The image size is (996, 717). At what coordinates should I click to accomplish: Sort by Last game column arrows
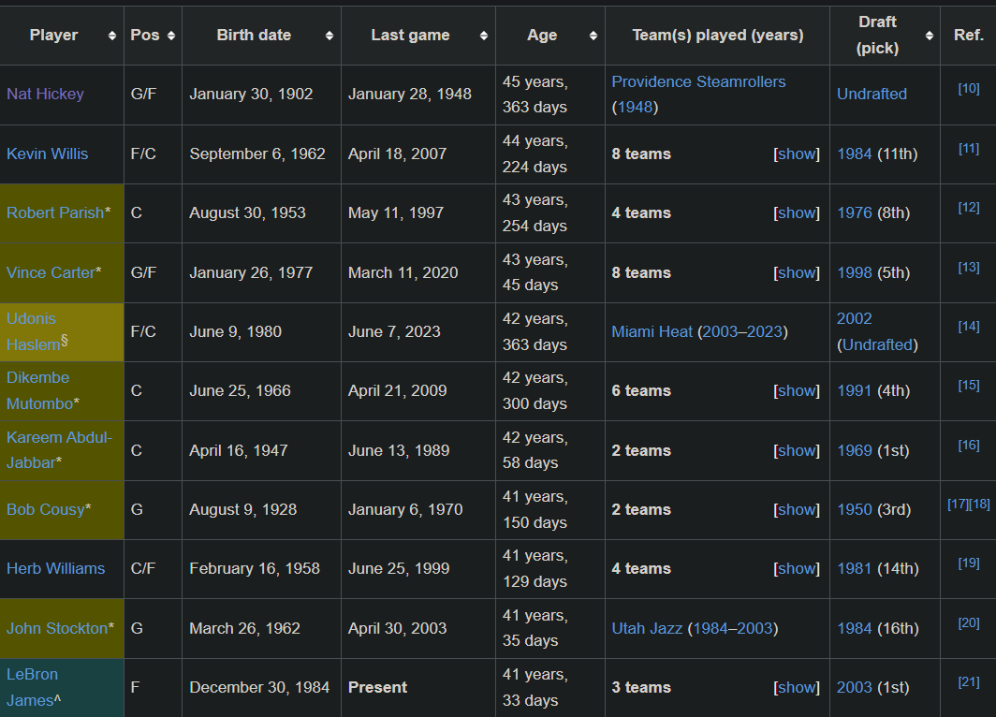484,36
